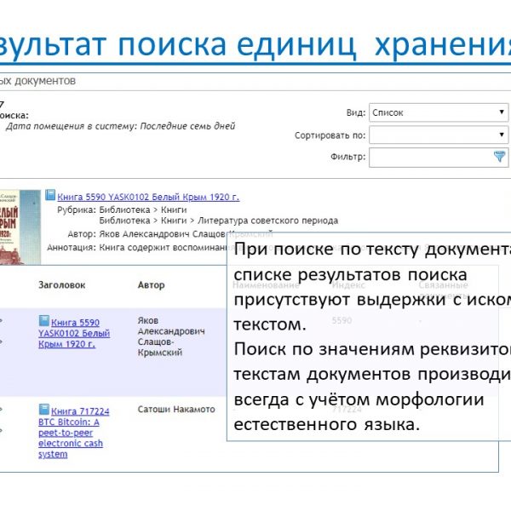Viewport: 511px width, 511px height.
Task: Expand the Сортировать по dropdown
Action: pos(438,135)
